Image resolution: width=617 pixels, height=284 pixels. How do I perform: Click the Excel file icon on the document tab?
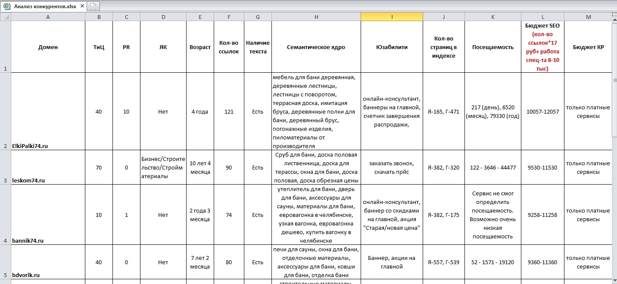(6, 6)
